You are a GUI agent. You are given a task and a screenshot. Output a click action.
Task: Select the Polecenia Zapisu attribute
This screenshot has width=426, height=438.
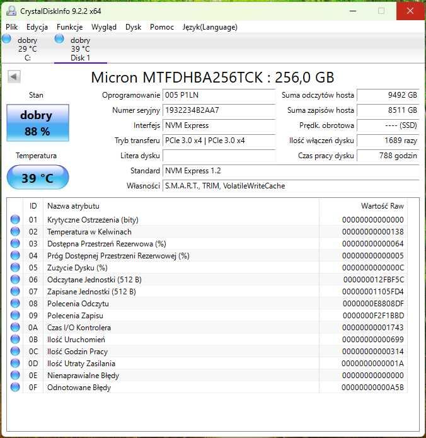[x=75, y=316]
